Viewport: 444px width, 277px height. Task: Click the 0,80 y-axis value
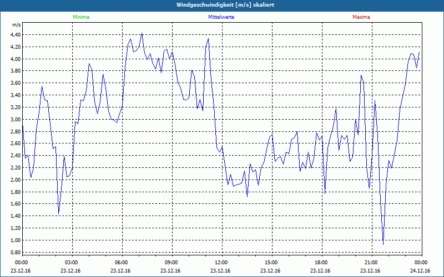pos(16,253)
